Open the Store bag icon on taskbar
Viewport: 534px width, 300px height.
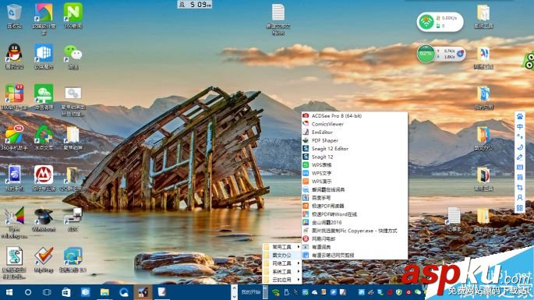[66, 292]
